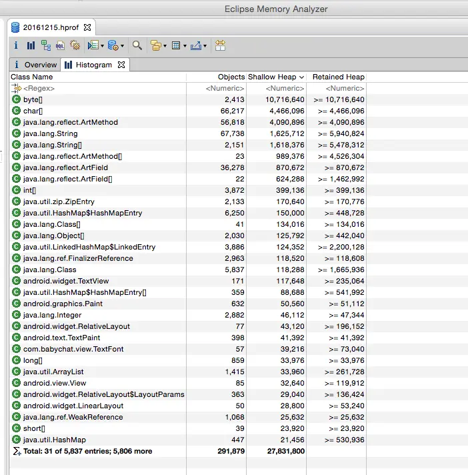Click the thread overview gears icon
468x475 pixels.
(x=75, y=45)
